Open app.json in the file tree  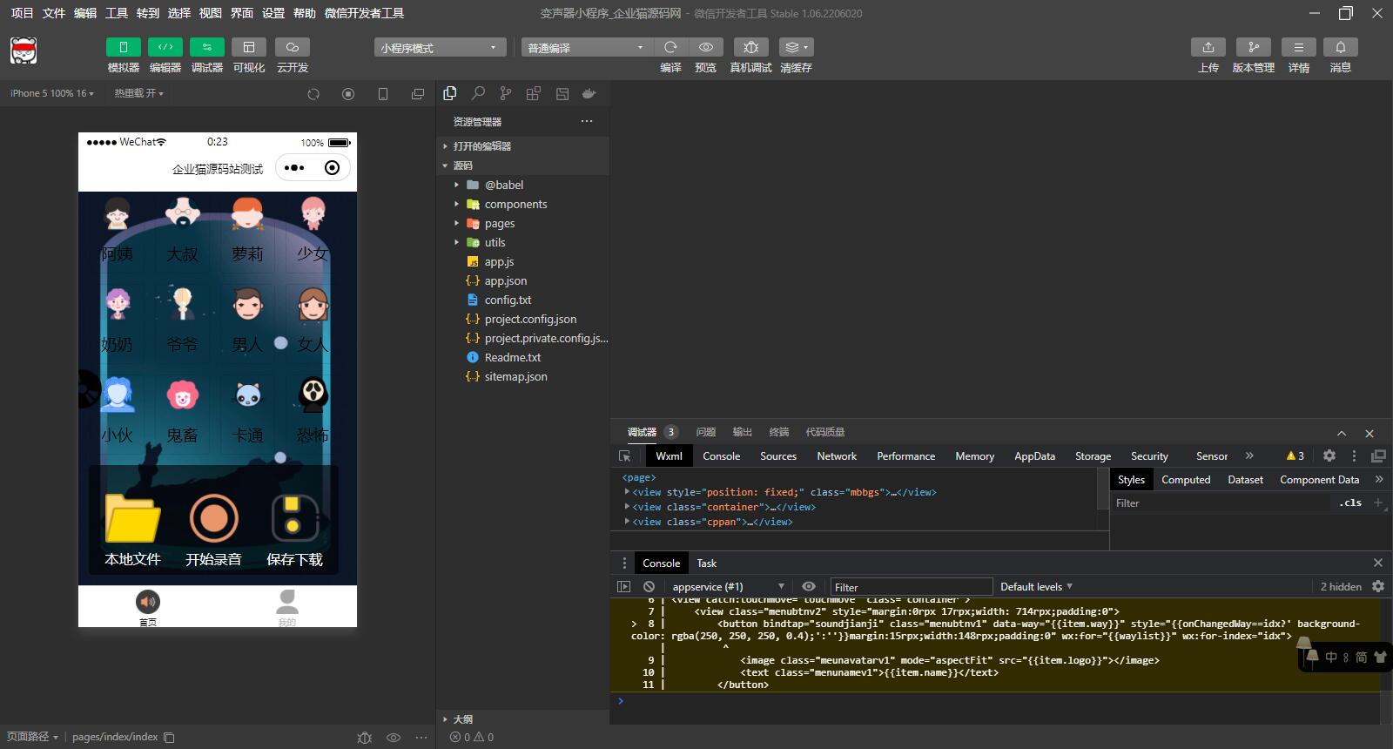pos(505,281)
